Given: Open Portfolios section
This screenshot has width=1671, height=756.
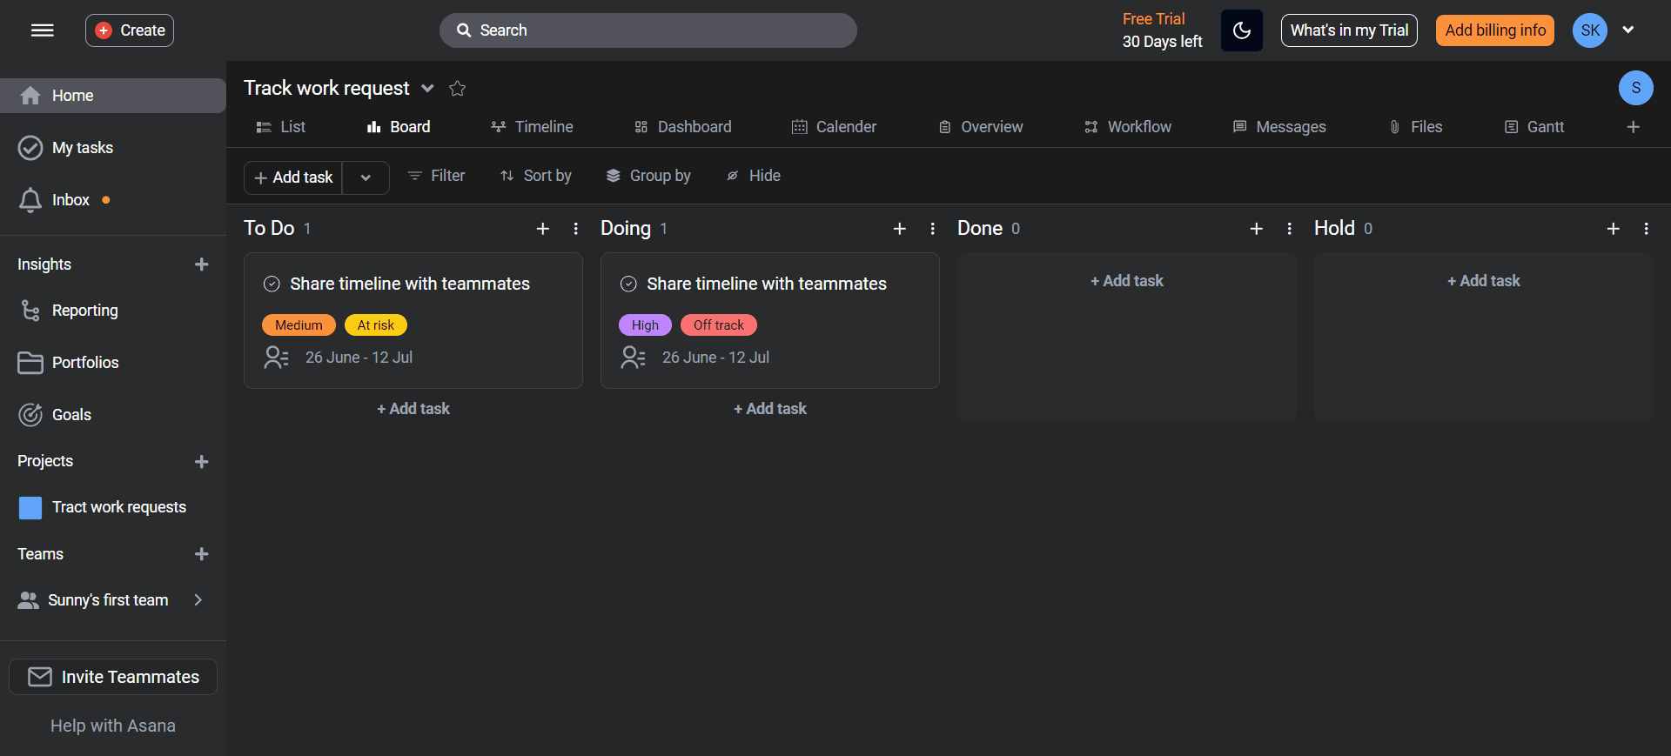Looking at the screenshot, I should pyautogui.click(x=113, y=363).
